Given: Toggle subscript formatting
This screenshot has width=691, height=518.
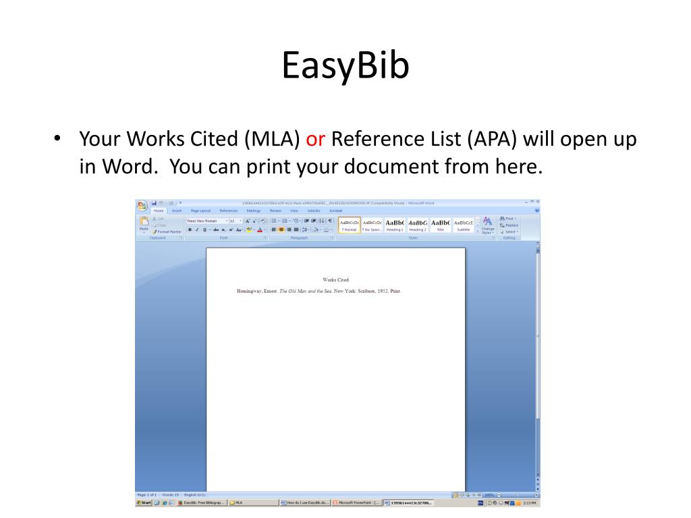Looking at the screenshot, I should click(223, 229).
